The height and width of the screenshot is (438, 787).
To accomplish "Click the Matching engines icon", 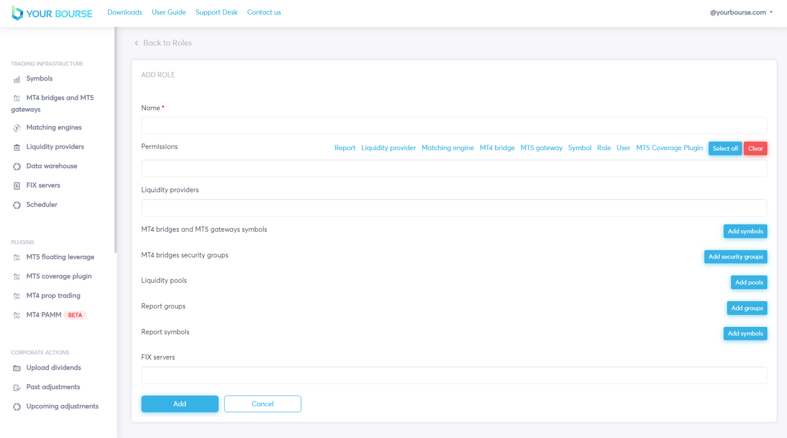I will [17, 128].
